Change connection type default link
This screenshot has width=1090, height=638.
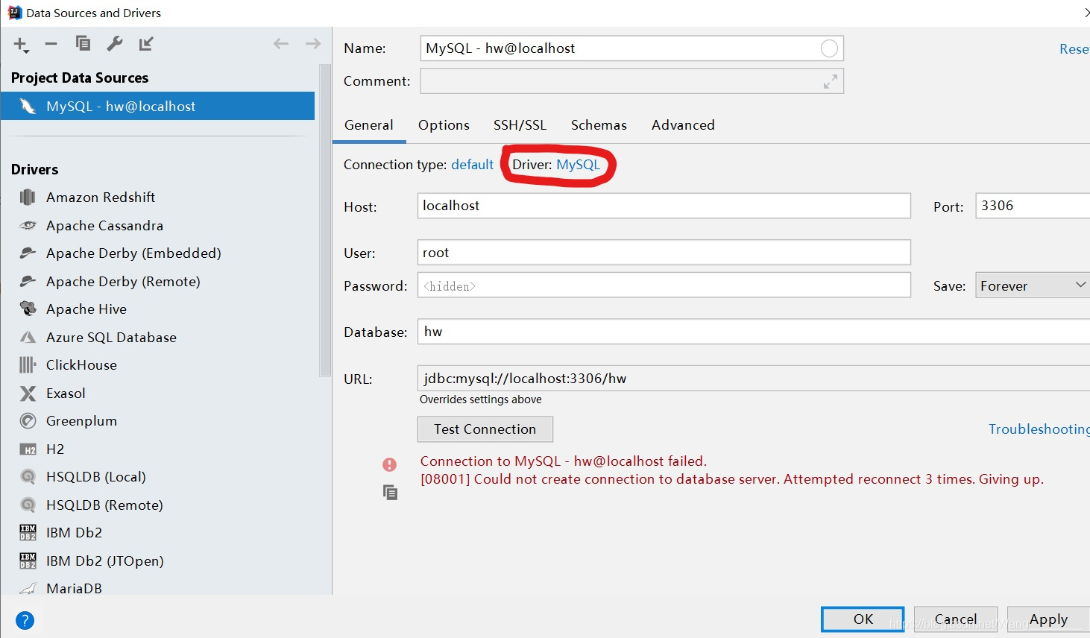tap(473, 165)
